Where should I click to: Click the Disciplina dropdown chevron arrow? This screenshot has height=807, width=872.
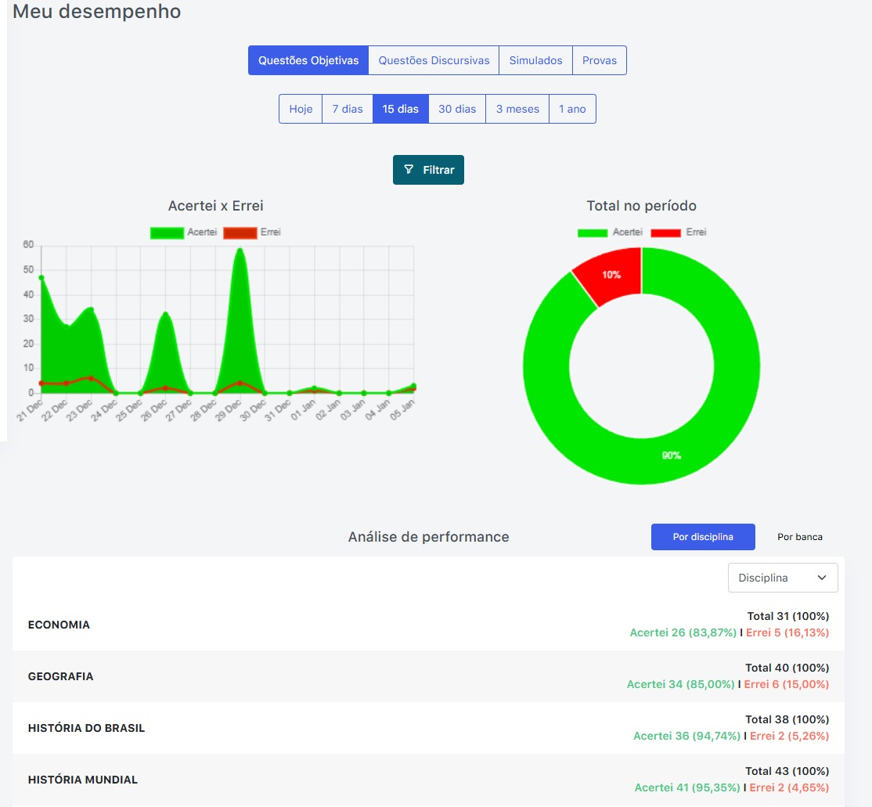pos(822,578)
